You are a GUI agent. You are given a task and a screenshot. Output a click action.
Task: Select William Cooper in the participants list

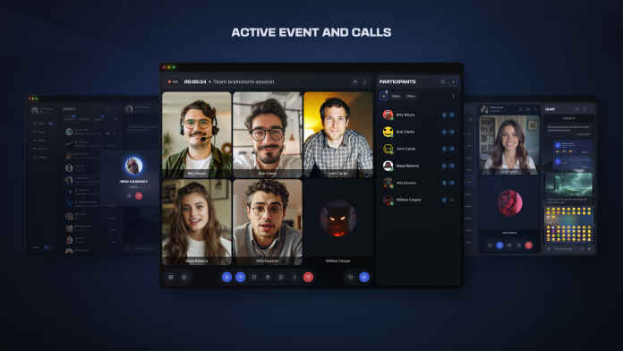(418, 200)
